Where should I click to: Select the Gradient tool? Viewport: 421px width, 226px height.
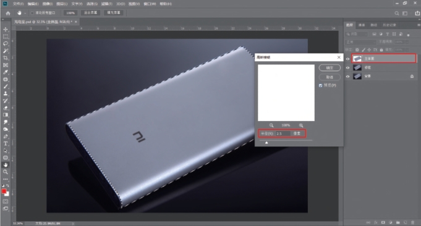click(6, 115)
